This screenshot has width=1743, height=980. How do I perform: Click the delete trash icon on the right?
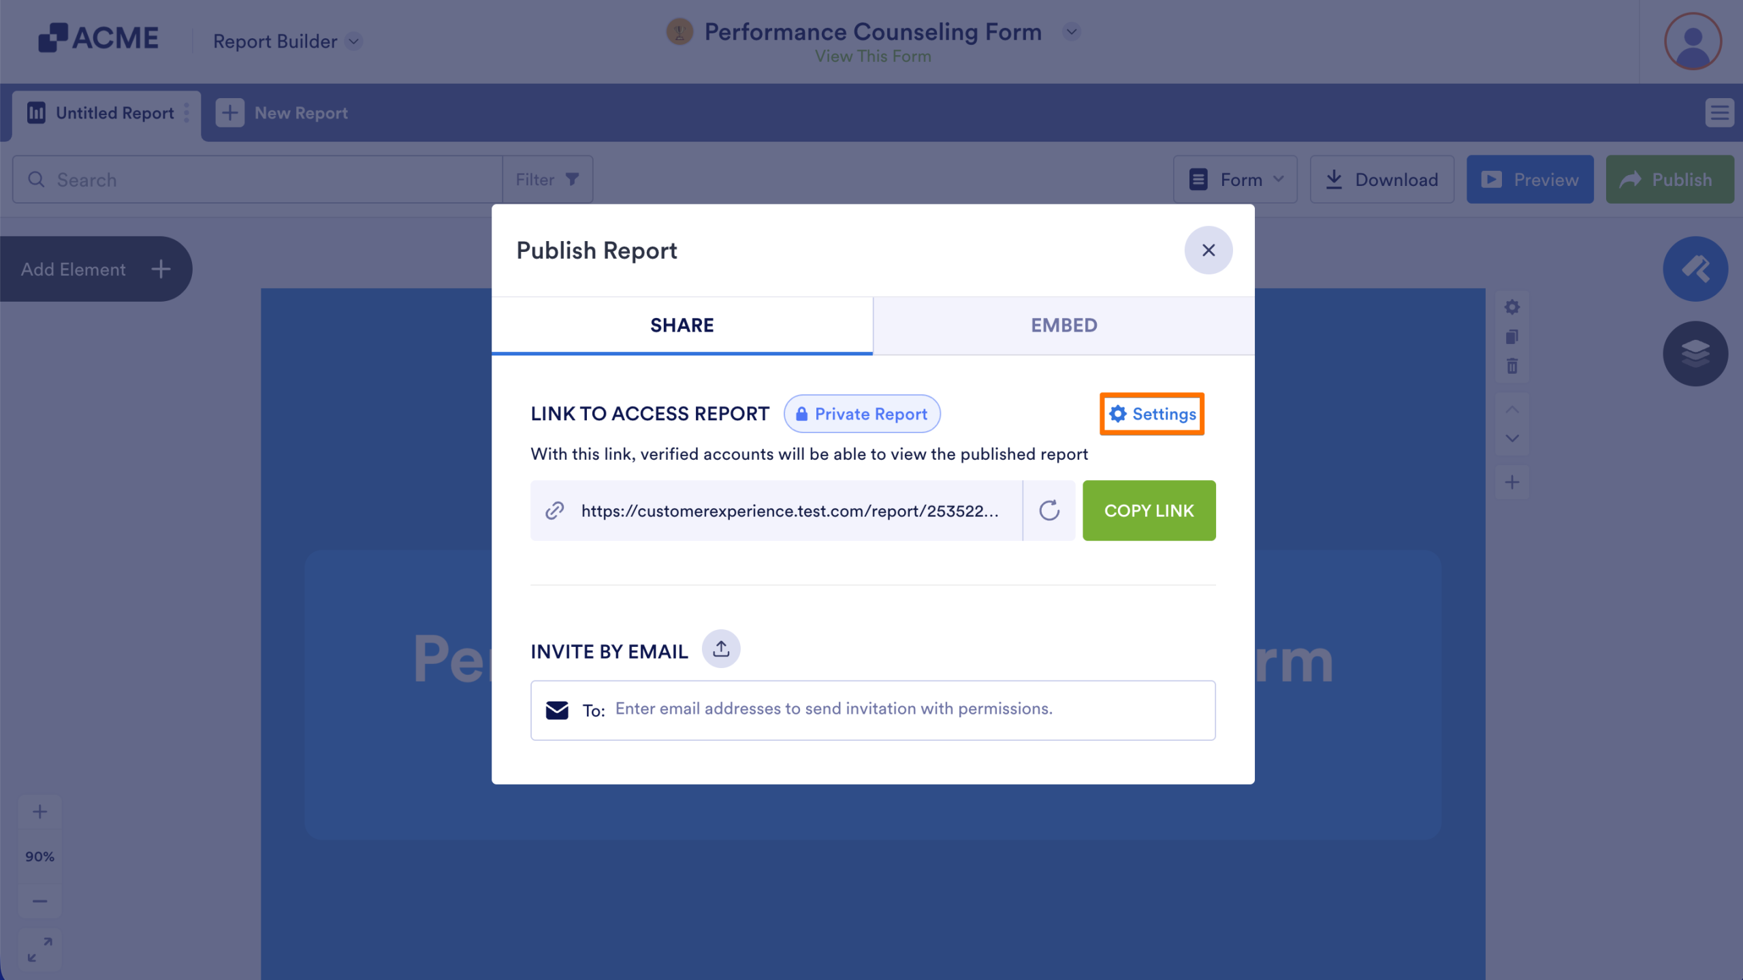coord(1512,366)
